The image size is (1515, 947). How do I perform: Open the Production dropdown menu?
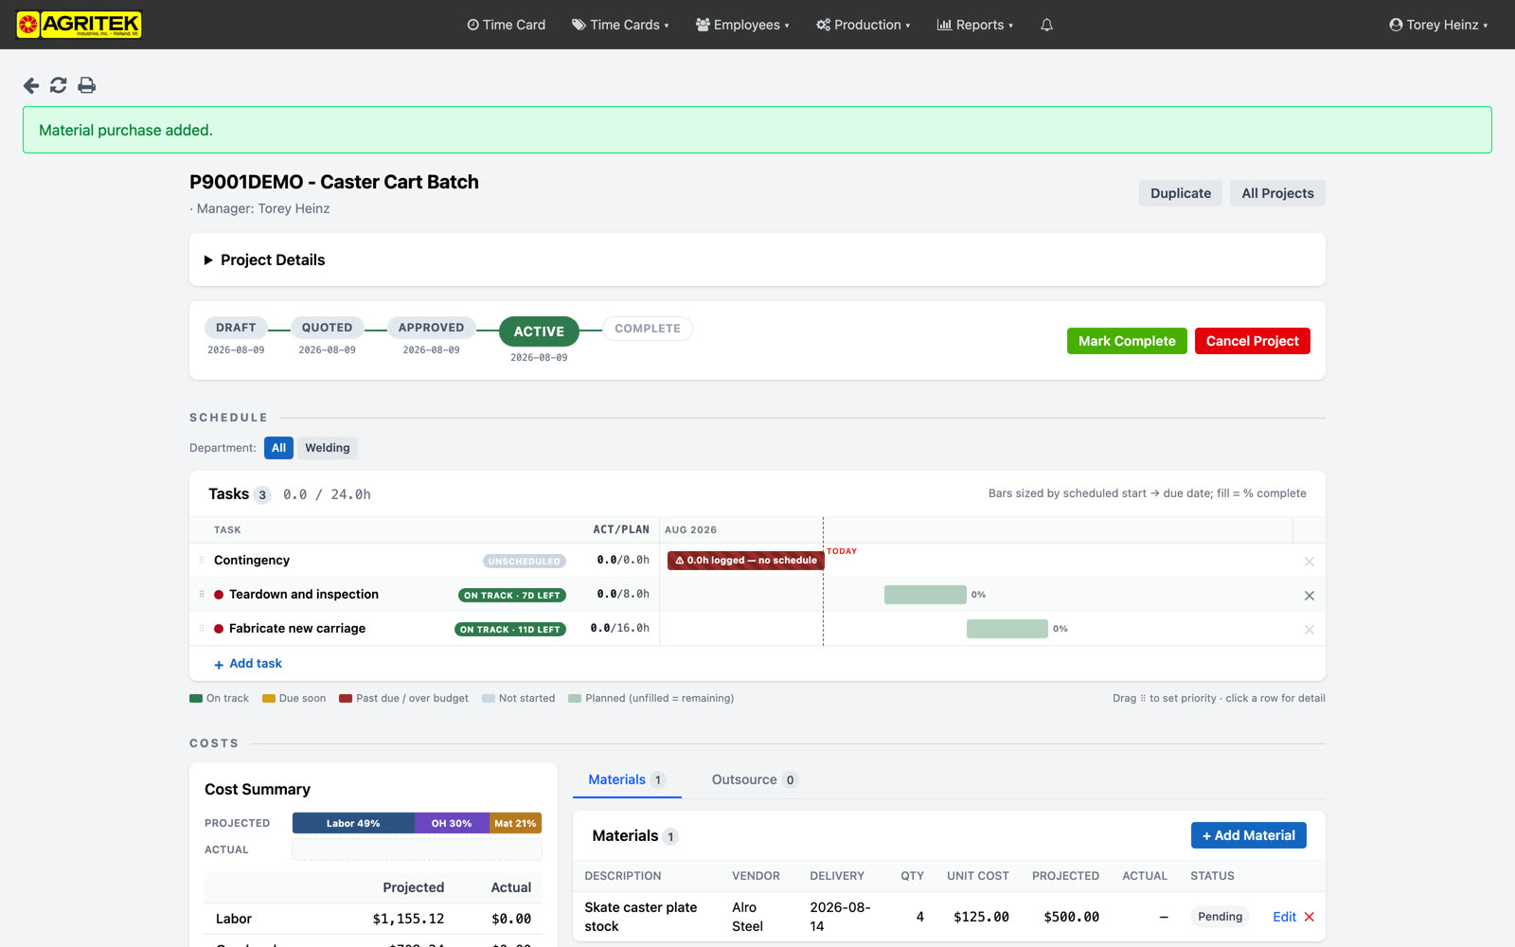(x=864, y=25)
